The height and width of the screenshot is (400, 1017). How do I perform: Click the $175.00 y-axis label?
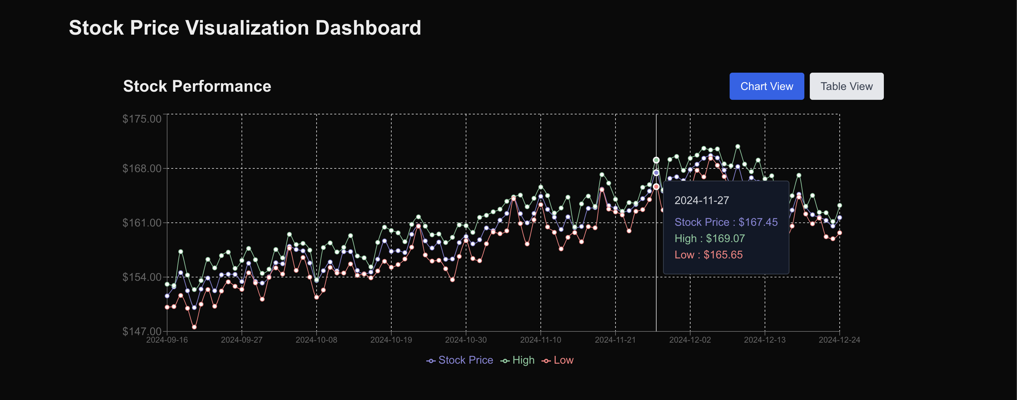click(142, 119)
